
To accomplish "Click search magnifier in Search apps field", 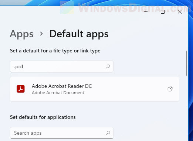I will pyautogui.click(x=108, y=133).
